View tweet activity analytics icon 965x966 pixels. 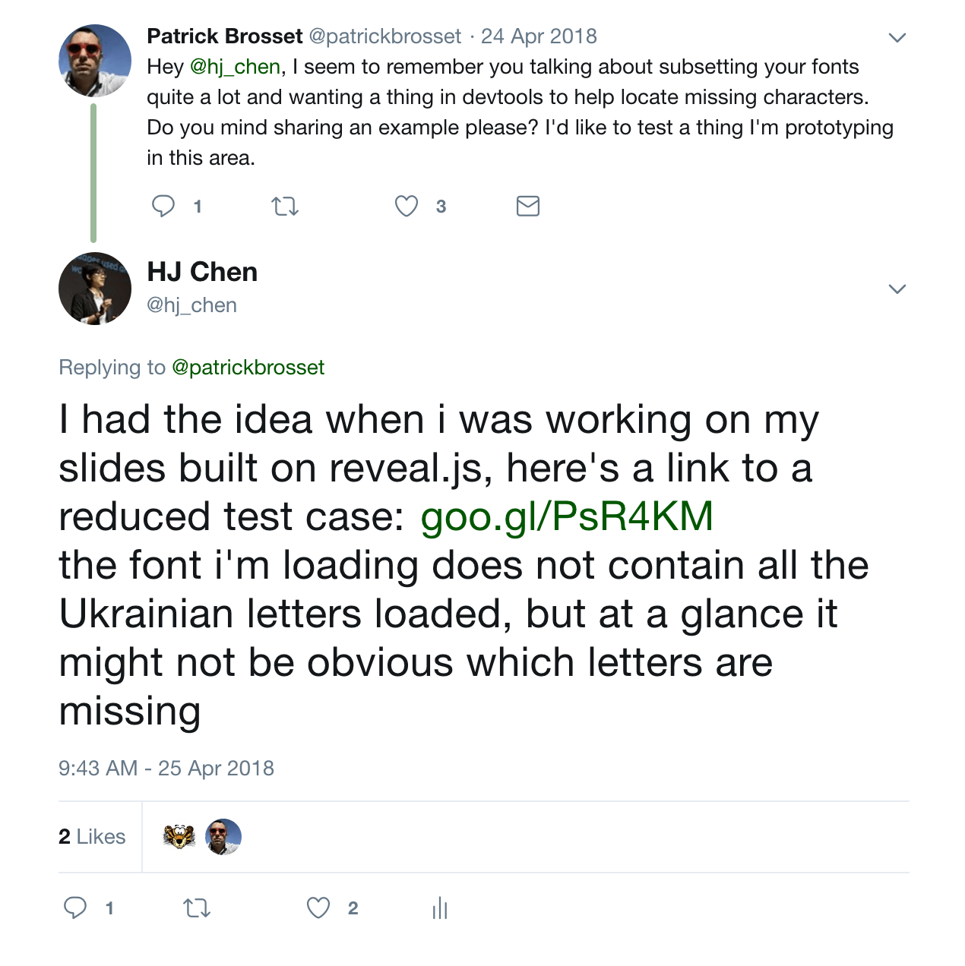[x=440, y=908]
